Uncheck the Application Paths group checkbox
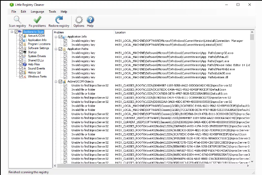262x175 pixels. [x=61, y=49]
